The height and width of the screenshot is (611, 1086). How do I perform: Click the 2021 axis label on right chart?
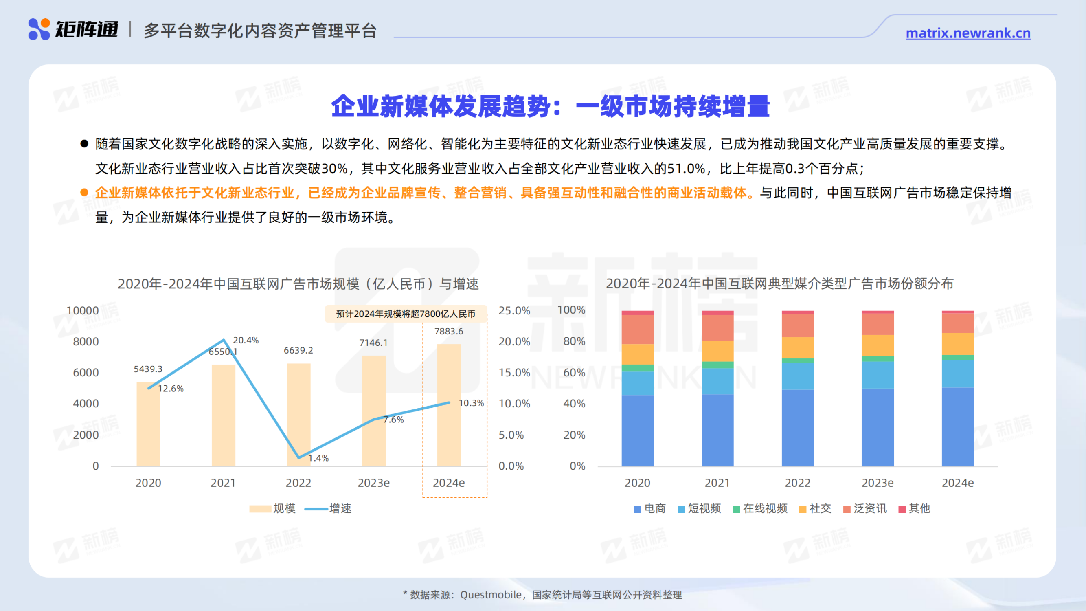point(717,482)
